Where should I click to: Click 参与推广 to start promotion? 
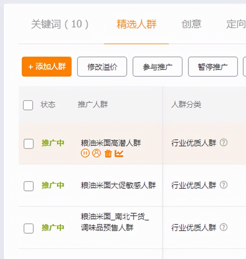tap(157, 67)
